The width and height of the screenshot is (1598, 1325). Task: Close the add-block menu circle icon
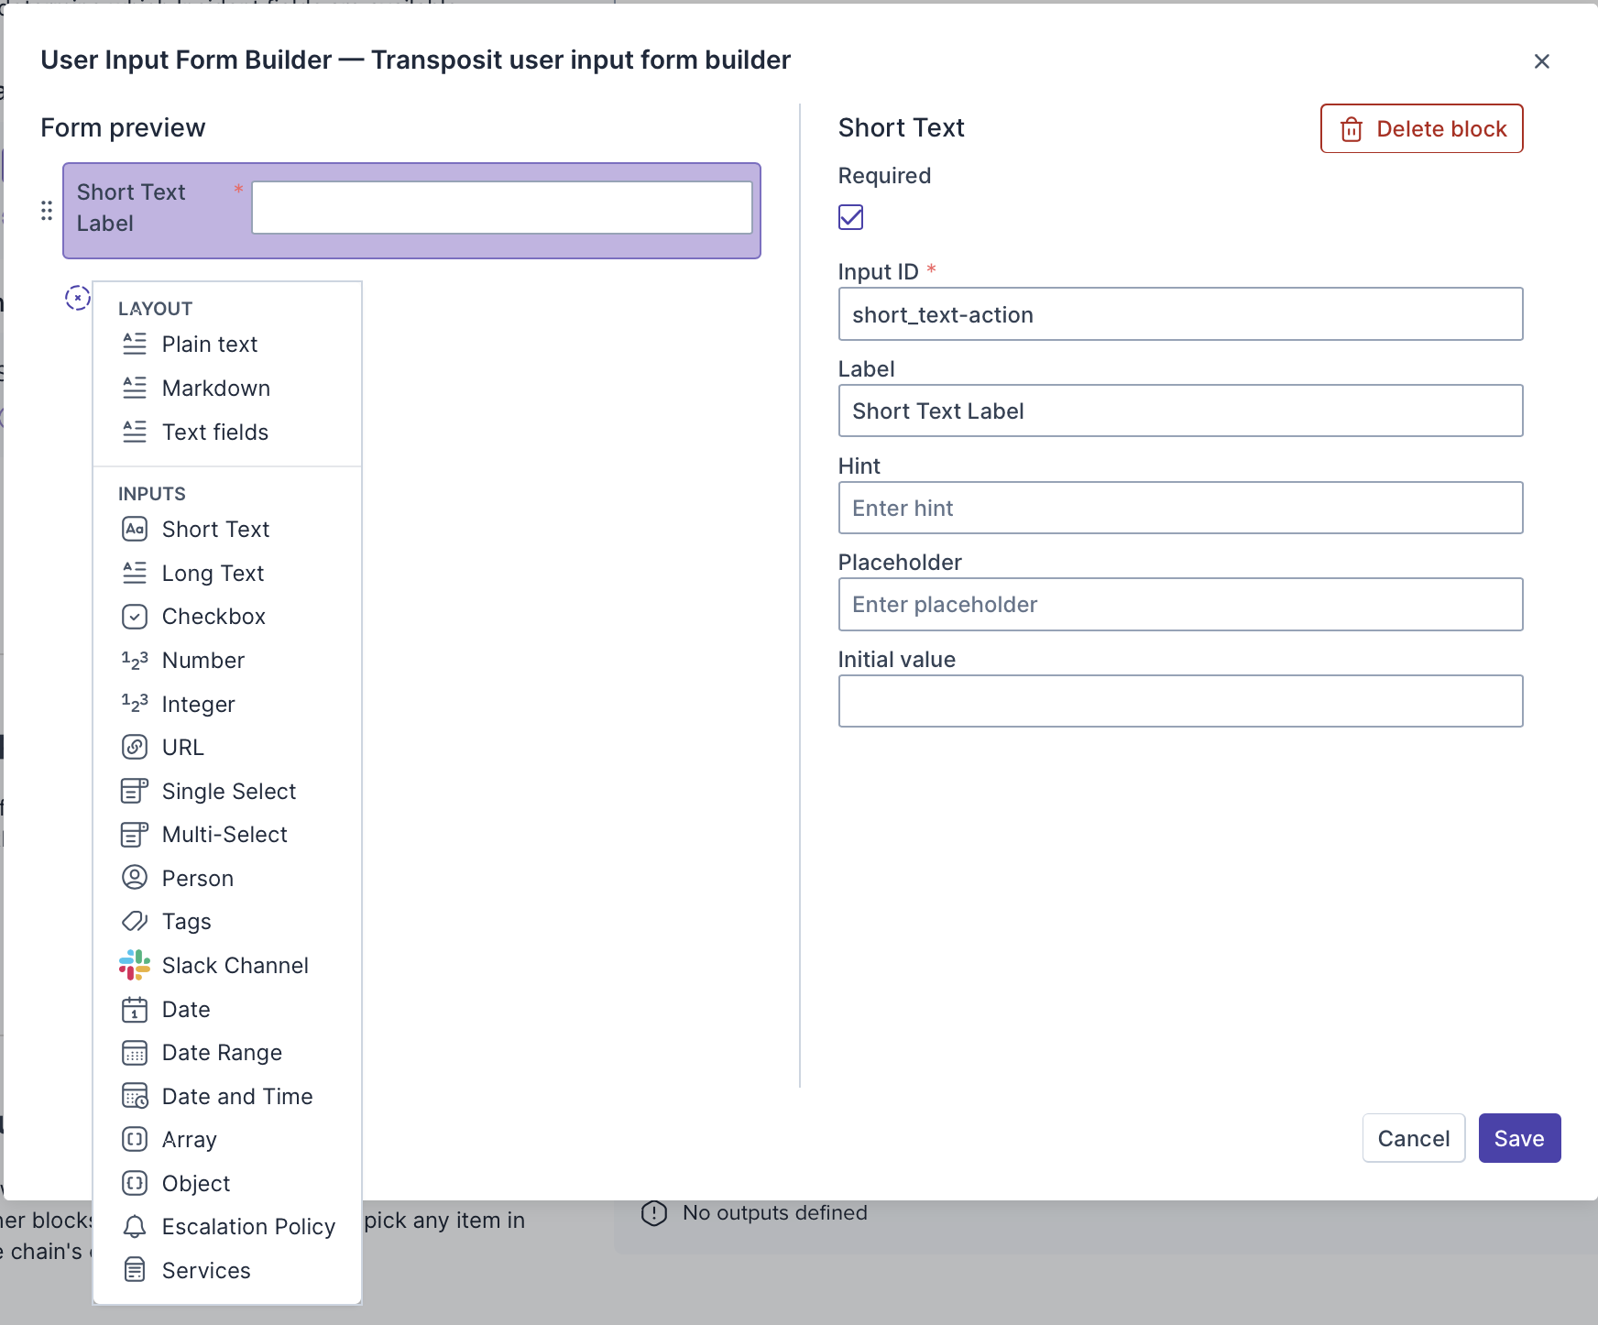[78, 298]
